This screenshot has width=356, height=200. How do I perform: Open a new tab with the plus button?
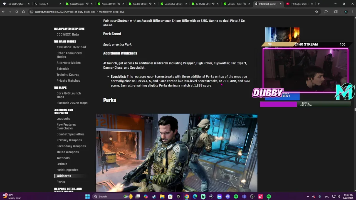[318, 4]
